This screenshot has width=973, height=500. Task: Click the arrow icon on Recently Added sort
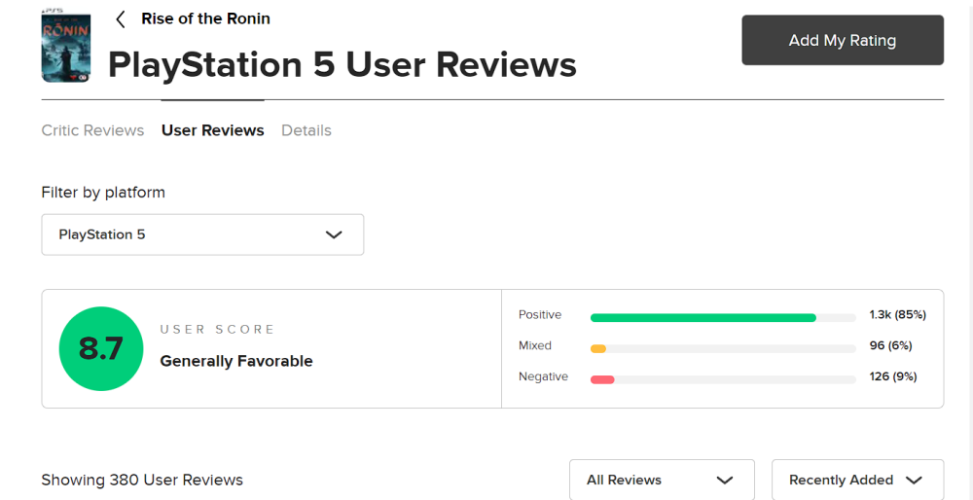tap(913, 480)
